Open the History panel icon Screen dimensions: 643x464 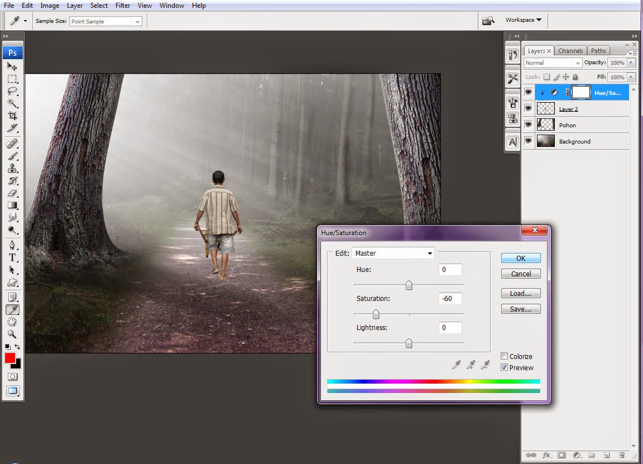512,54
